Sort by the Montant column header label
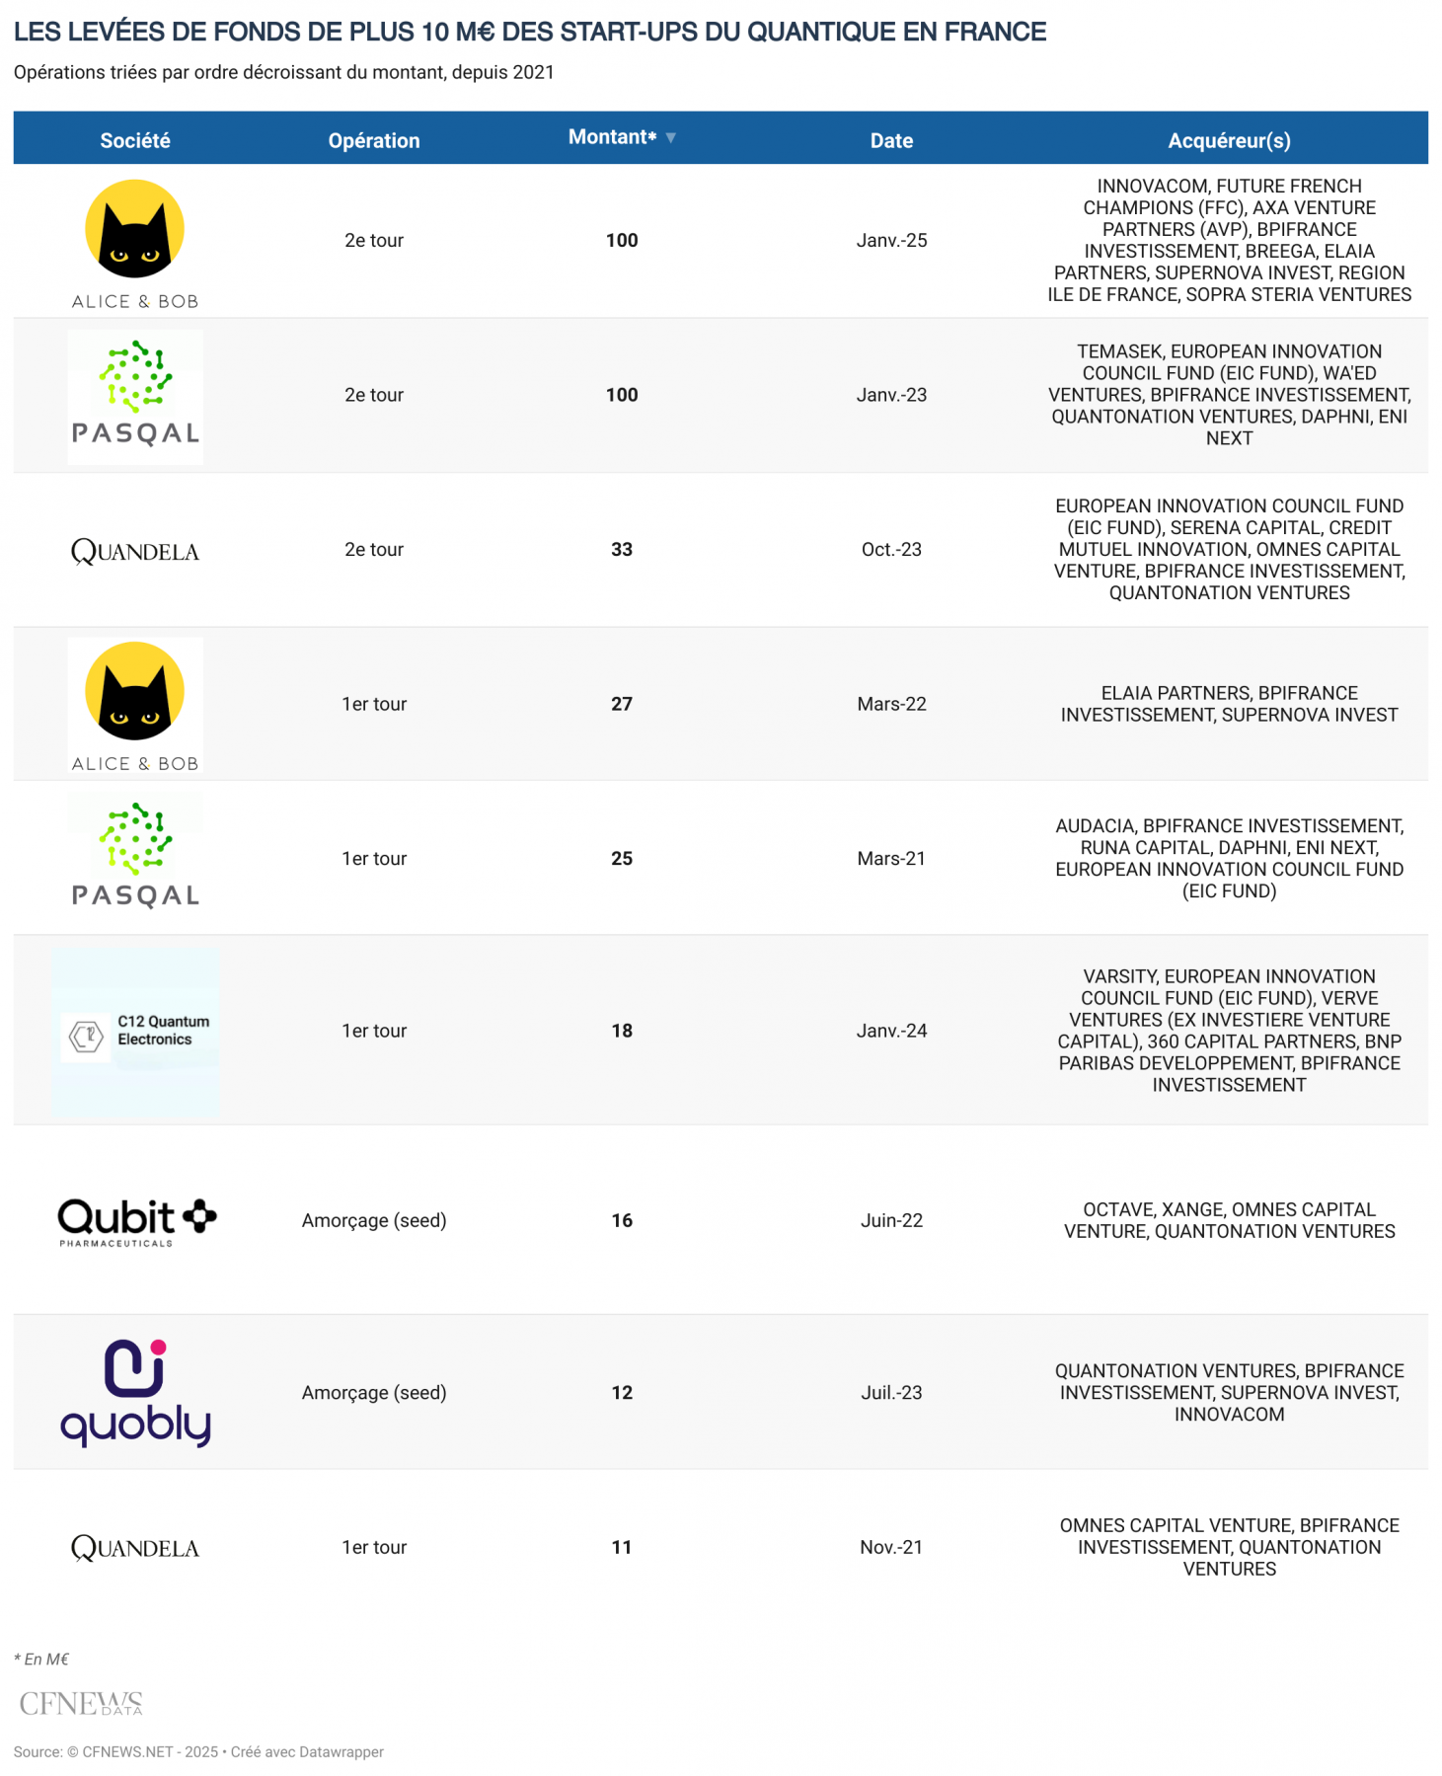The height and width of the screenshot is (1776, 1442). pyautogui.click(x=611, y=137)
